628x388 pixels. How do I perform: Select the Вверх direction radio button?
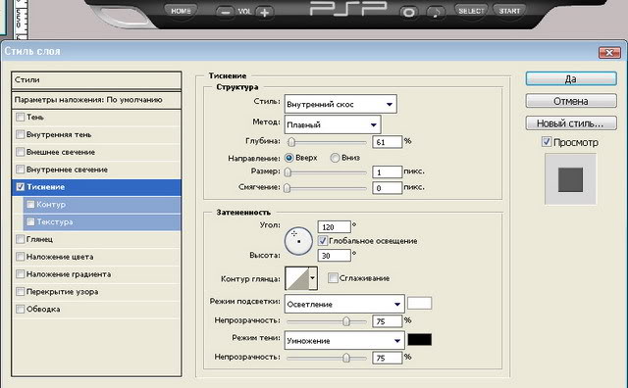coord(288,158)
